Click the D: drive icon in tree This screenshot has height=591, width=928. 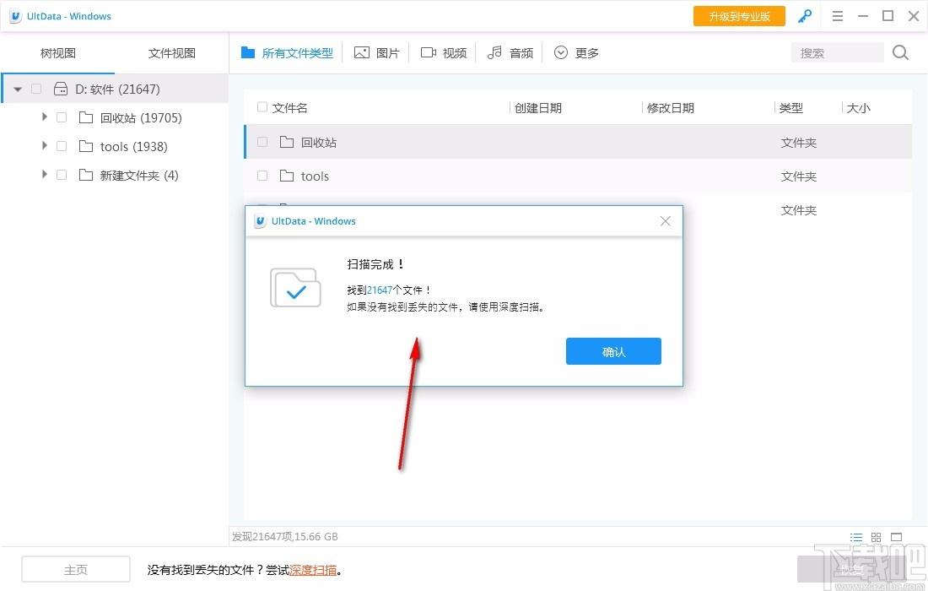coord(61,89)
